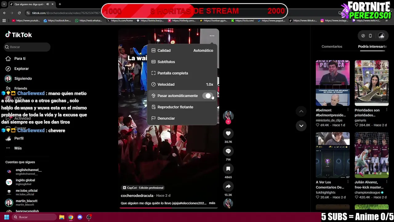The width and height of the screenshot is (394, 222).
Task: Save video with the bookmark icon
Action: pos(228,169)
